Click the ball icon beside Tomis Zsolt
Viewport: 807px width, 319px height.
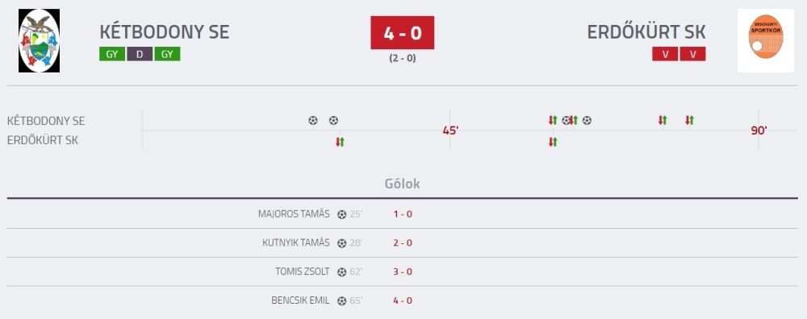point(341,272)
